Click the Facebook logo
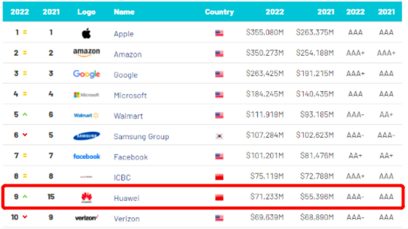Viewport: 408px width, 229px height. click(86, 156)
